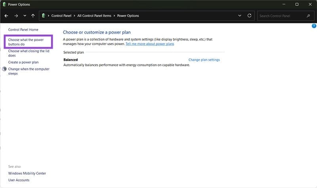The image size is (317, 188).
Task: Open Create a power plan
Action: coord(23,62)
